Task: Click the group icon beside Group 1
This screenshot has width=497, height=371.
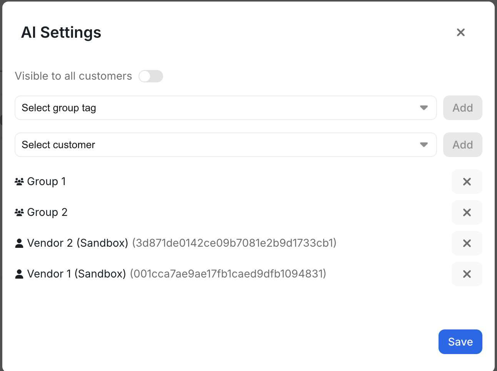Action: pos(19,181)
